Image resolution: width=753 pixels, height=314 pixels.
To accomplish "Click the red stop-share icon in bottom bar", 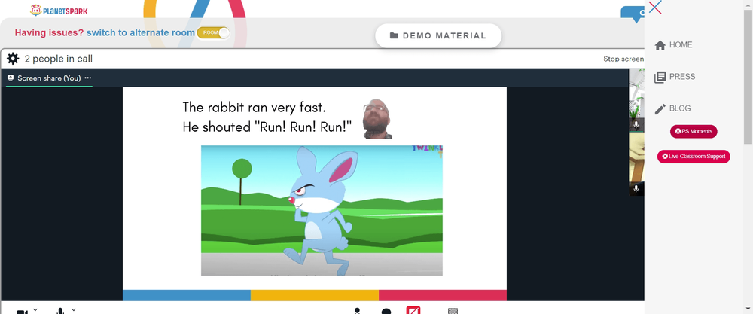I will click(413, 310).
